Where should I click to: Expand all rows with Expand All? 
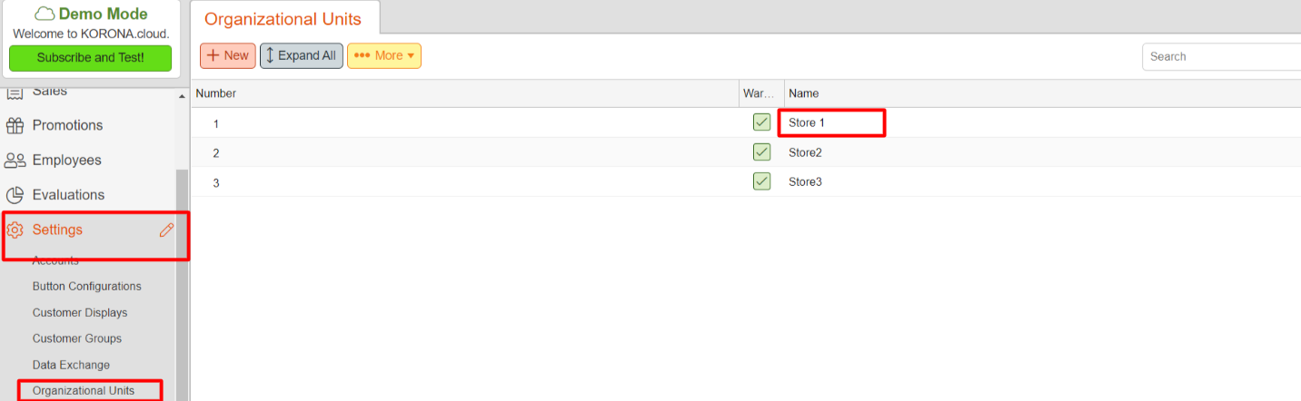coord(302,55)
